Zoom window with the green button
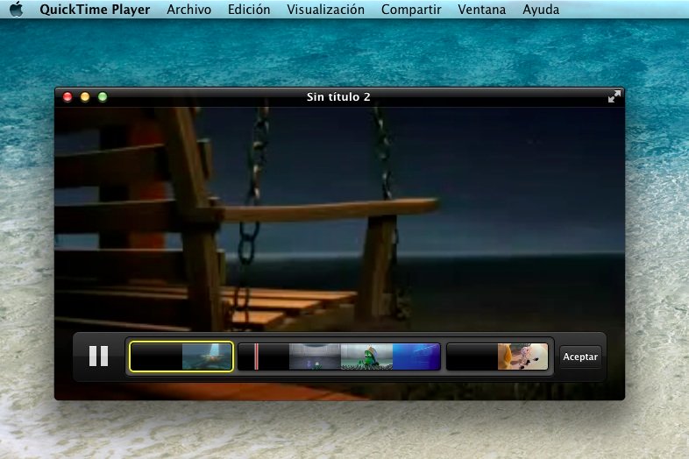 coord(103,97)
